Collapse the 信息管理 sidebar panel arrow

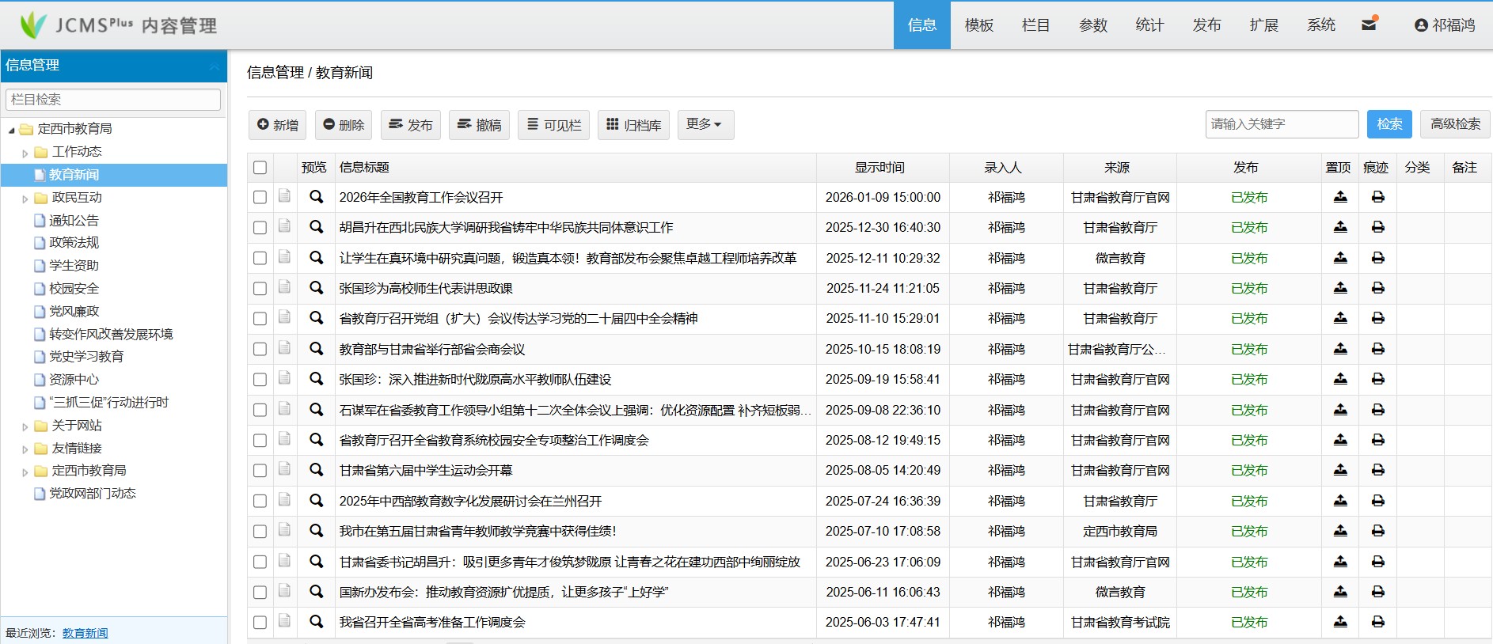[x=214, y=66]
